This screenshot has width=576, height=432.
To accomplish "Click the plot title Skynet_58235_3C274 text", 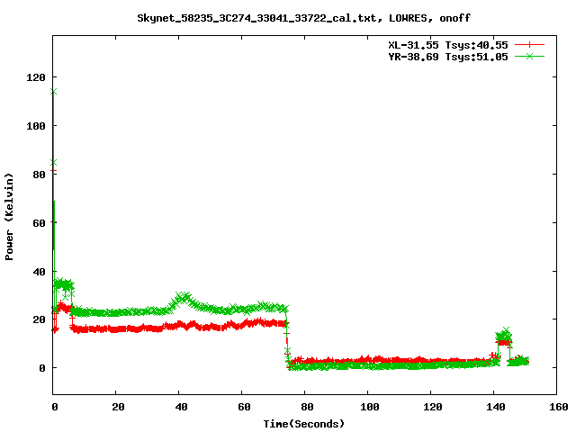I will pos(304,18).
